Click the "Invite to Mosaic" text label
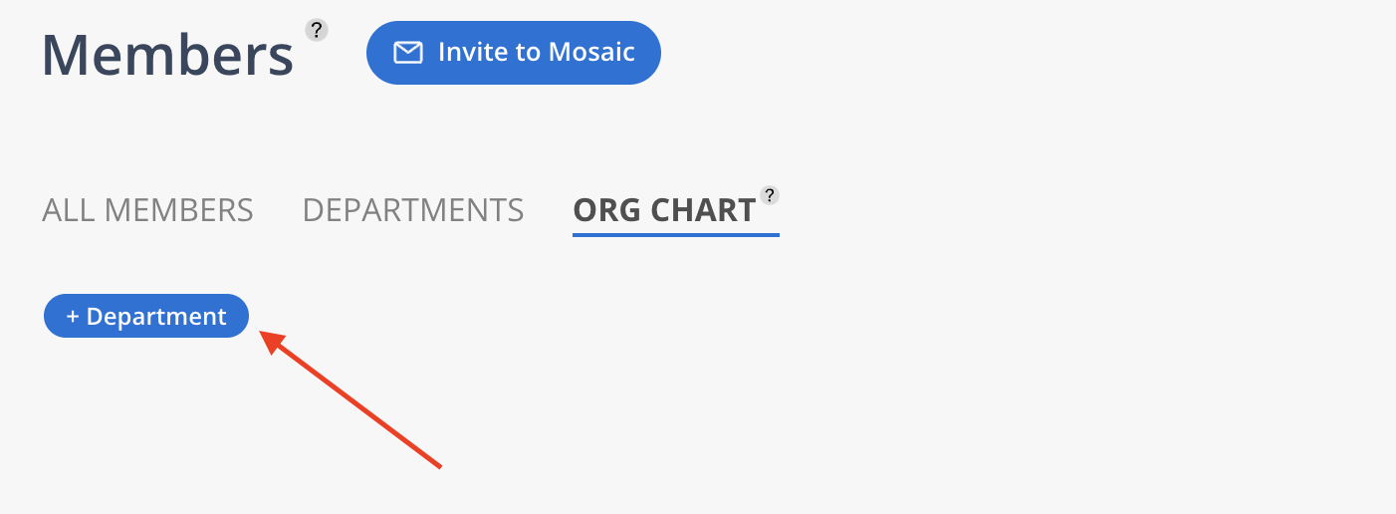 (537, 53)
